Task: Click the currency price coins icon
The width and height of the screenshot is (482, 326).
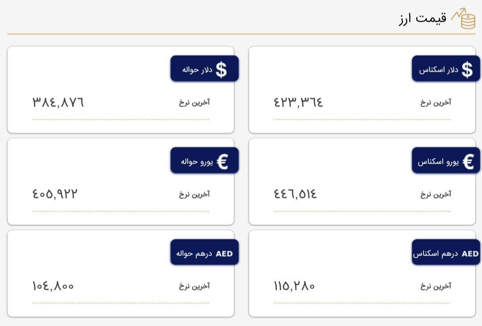Action: [464, 19]
